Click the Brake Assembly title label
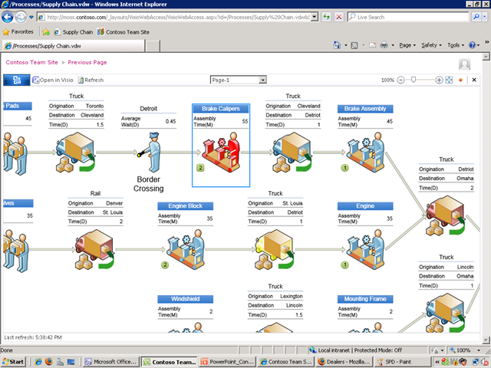The height and width of the screenshot is (368, 491). coord(365,109)
